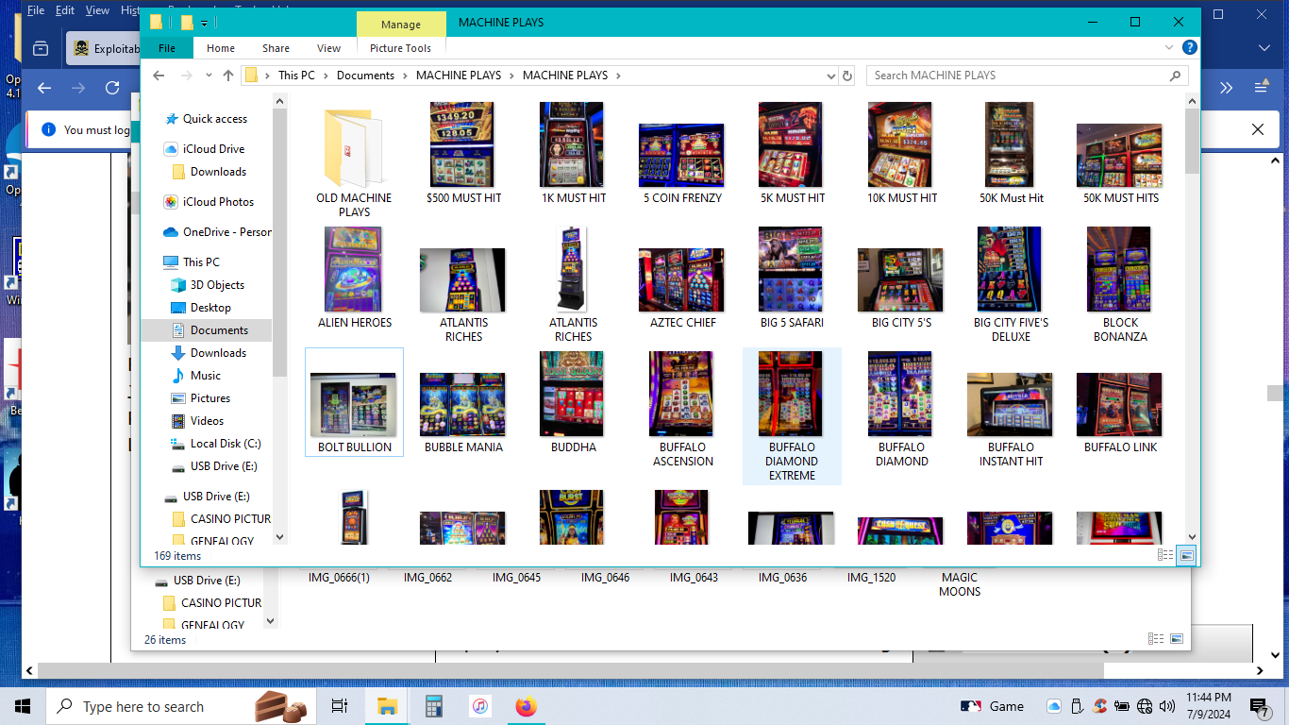Click File Explorer icon in taskbar
Image resolution: width=1289 pixels, height=725 pixels.
click(x=387, y=706)
